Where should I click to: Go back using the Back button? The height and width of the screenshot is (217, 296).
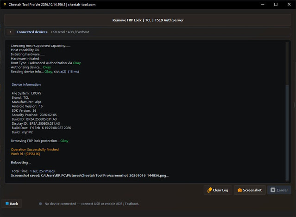click(x=12, y=204)
